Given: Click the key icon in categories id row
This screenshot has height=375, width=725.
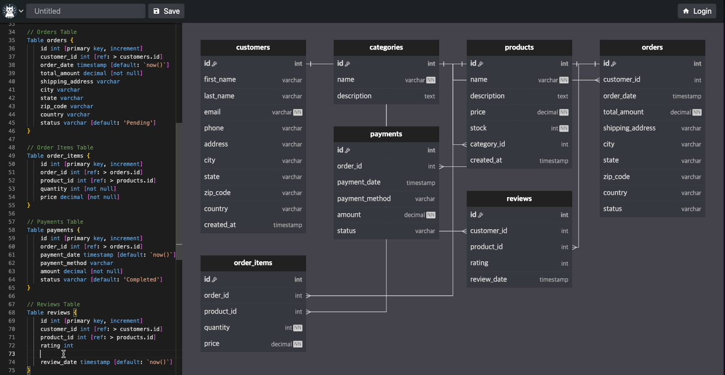Looking at the screenshot, I should coord(347,64).
